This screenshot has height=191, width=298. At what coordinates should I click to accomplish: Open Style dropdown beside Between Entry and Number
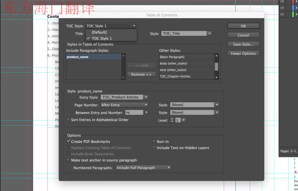click(x=217, y=113)
